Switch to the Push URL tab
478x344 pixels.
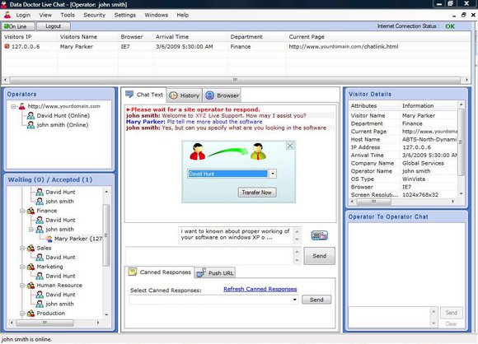[x=215, y=272]
